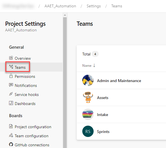Click AAET_Automation subtitle under Project Settings
Image resolution: width=166 pixels, height=148 pixels.
tap(21, 30)
